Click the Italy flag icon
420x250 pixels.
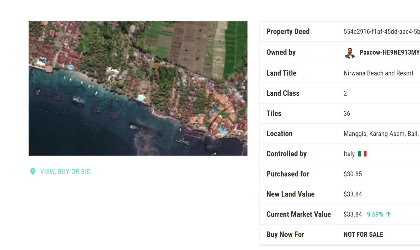[x=362, y=154]
